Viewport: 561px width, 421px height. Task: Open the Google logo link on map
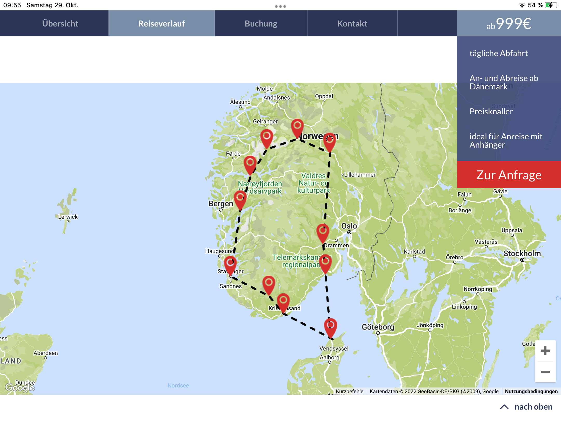(x=20, y=387)
